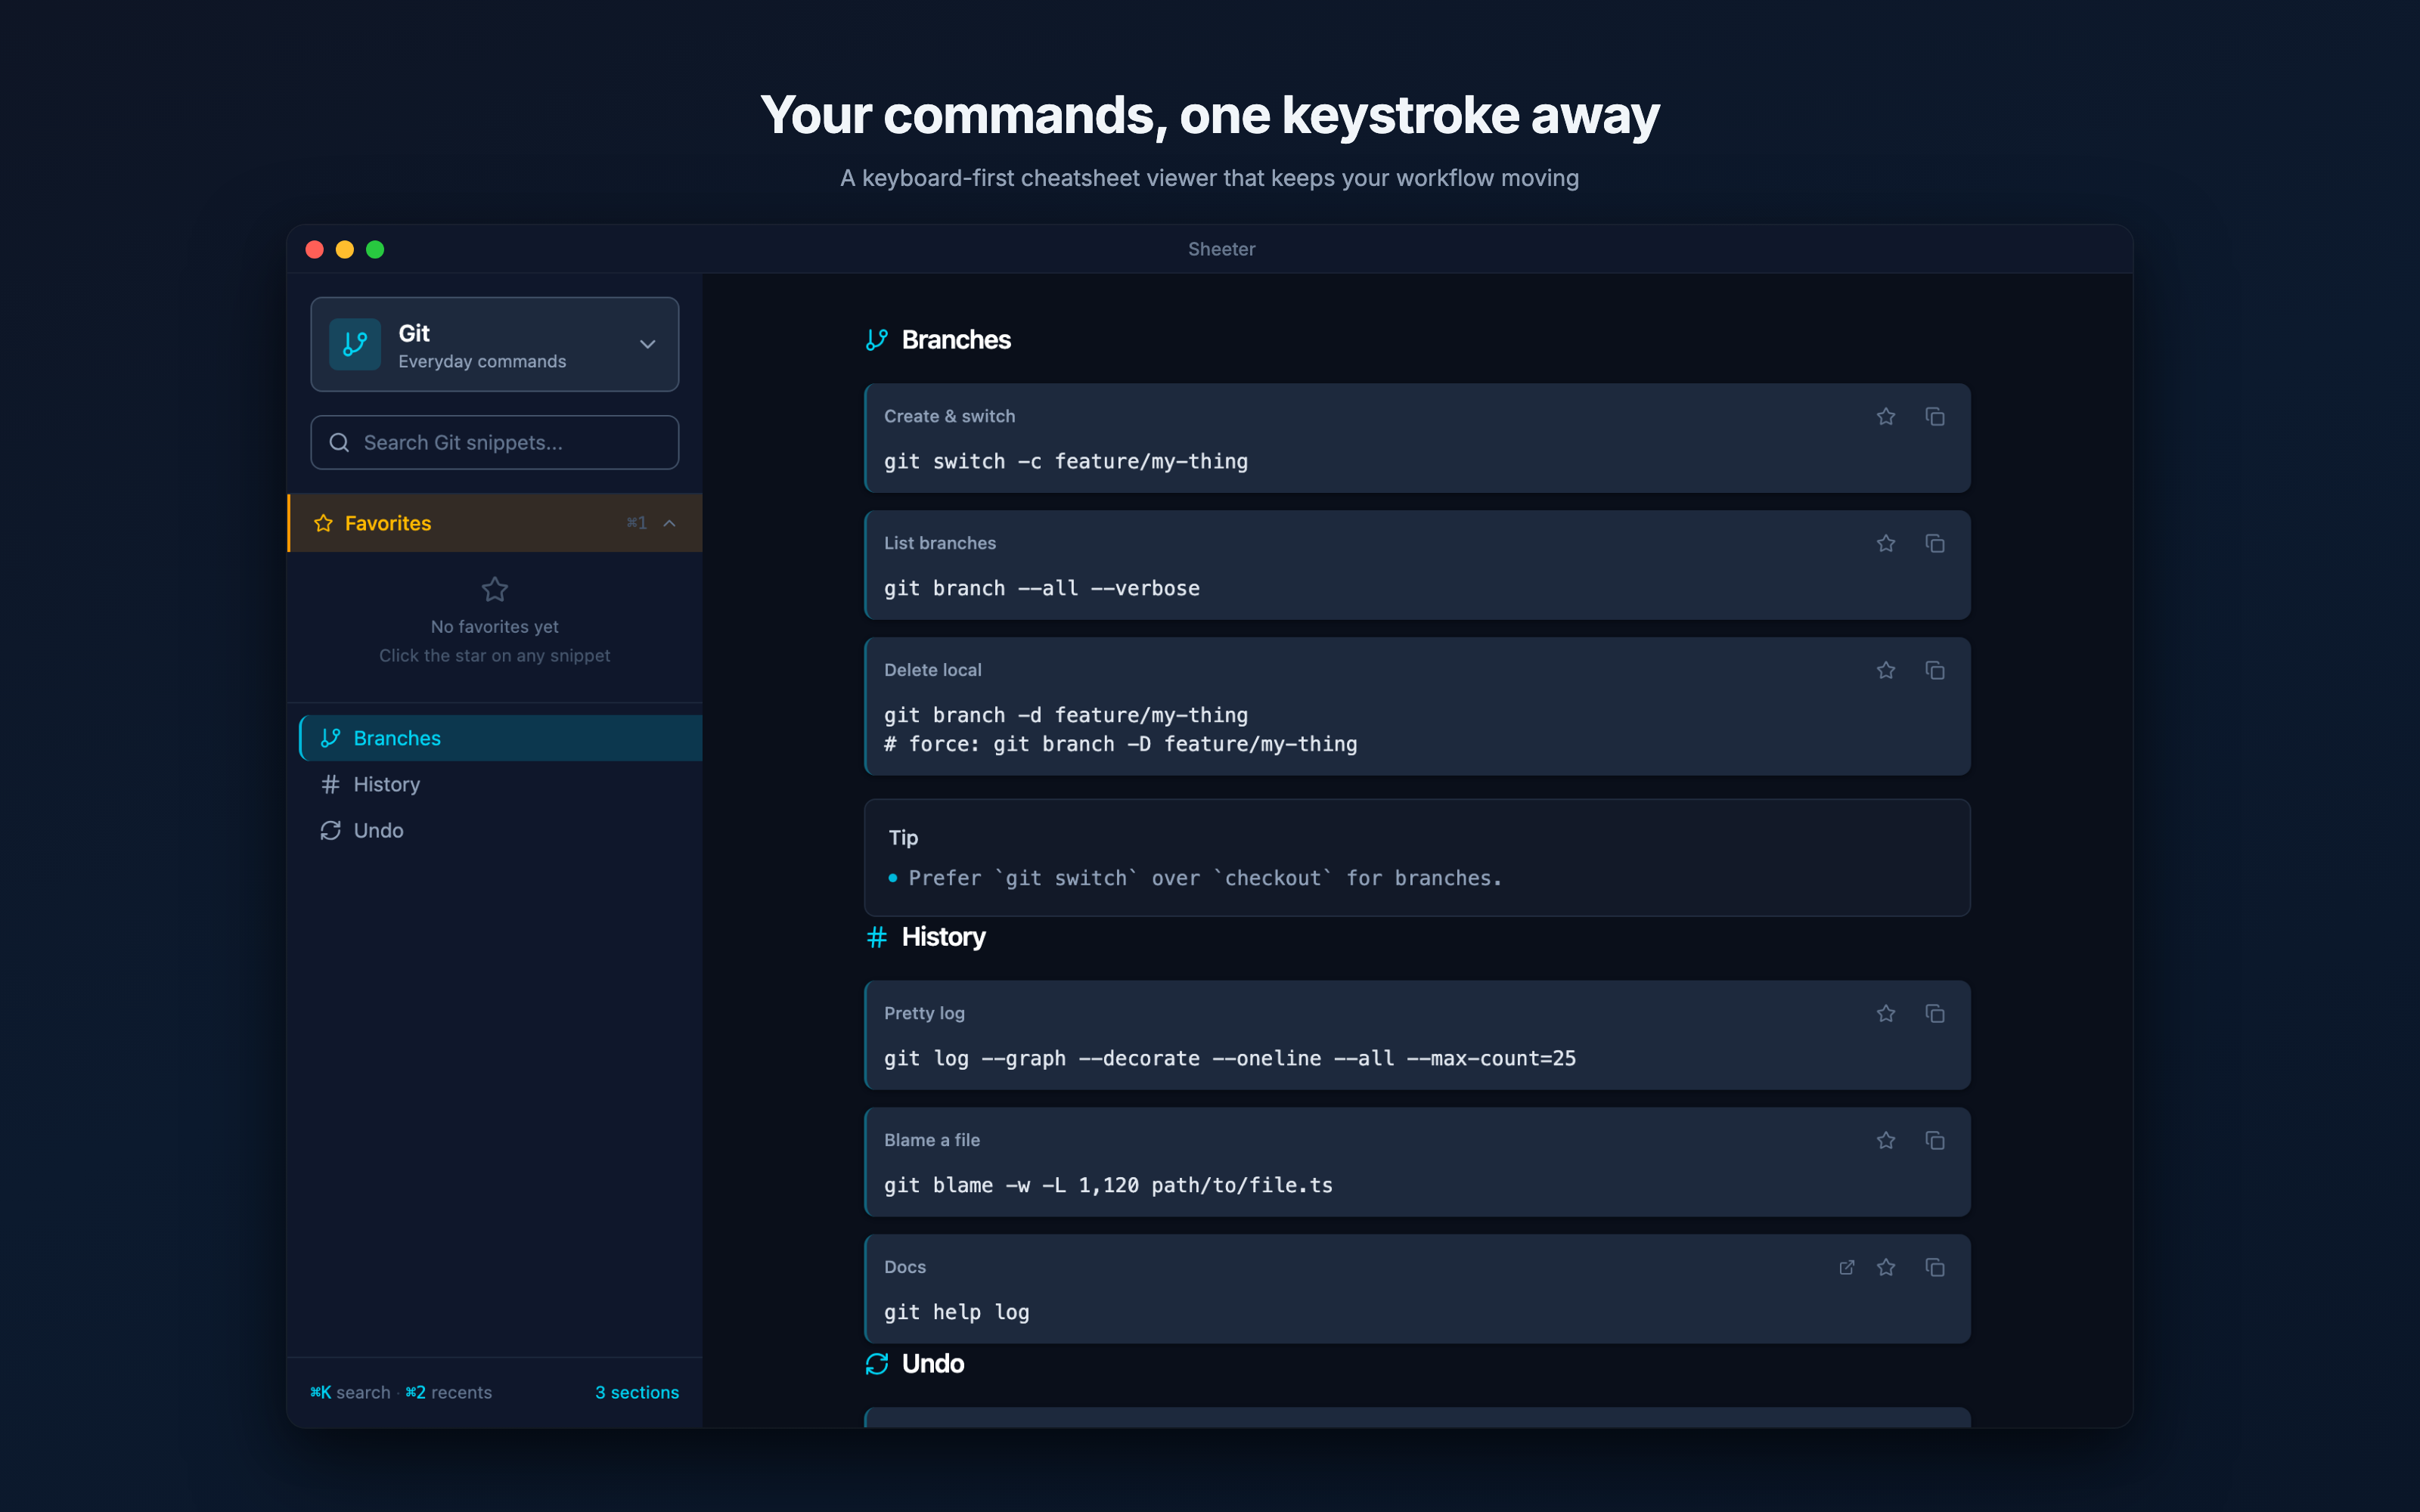Copy the 'Blame a file' command
Image resolution: width=2420 pixels, height=1512 pixels.
click(x=1934, y=1140)
